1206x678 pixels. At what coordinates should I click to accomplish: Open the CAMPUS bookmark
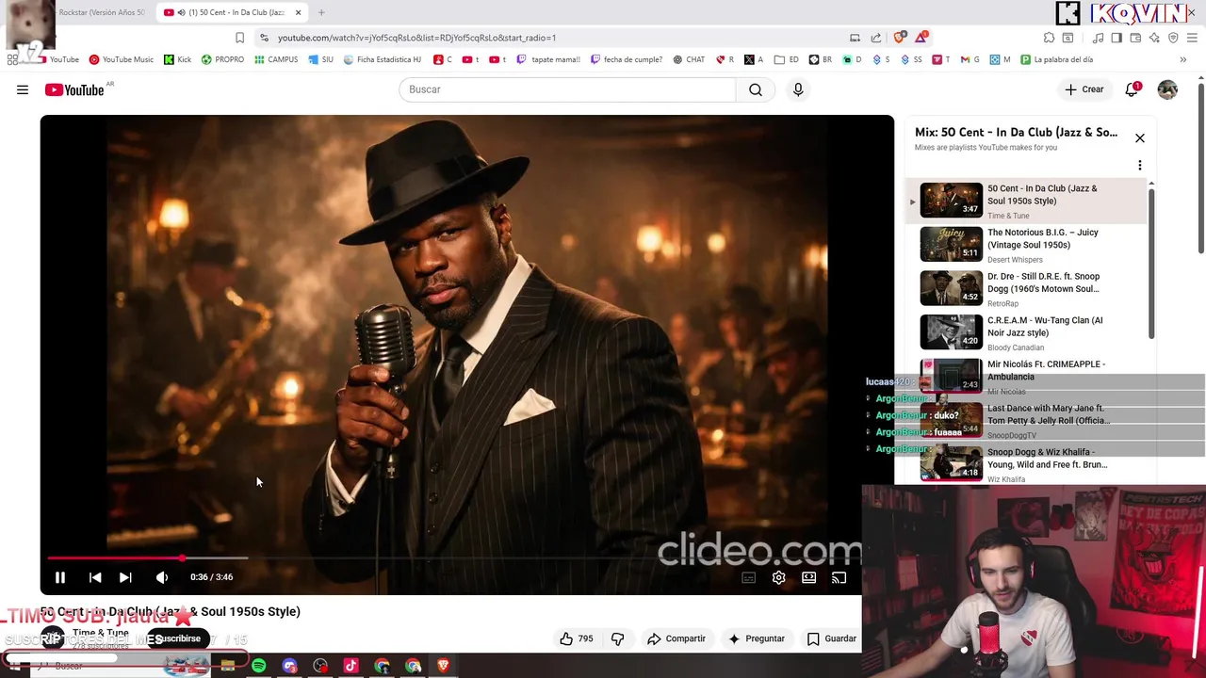pos(276,59)
